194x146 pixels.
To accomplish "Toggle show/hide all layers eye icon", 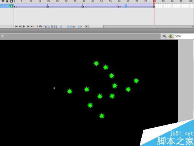I will 3,1.
